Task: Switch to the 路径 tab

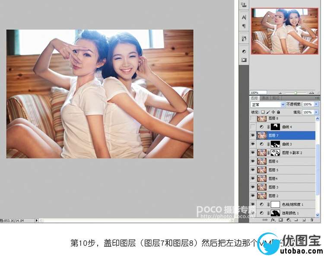Action: [276, 98]
